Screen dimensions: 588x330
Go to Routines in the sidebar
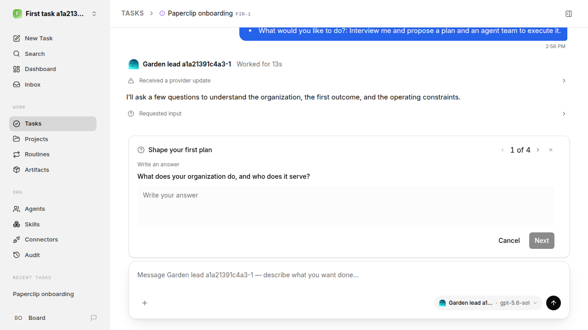click(53, 154)
